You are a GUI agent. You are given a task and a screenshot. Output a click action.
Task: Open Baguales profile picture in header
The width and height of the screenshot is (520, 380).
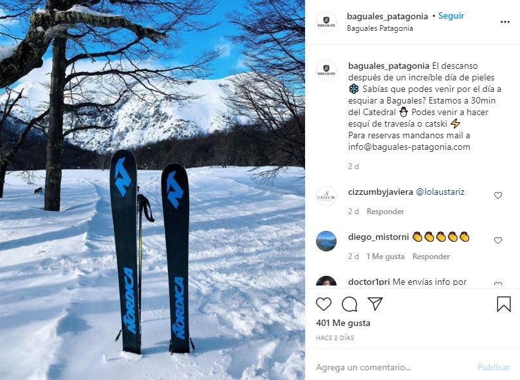(326, 22)
